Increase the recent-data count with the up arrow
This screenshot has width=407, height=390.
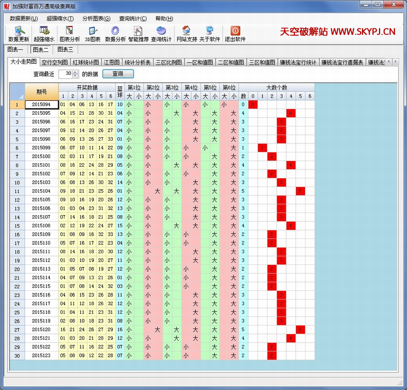(x=75, y=72)
